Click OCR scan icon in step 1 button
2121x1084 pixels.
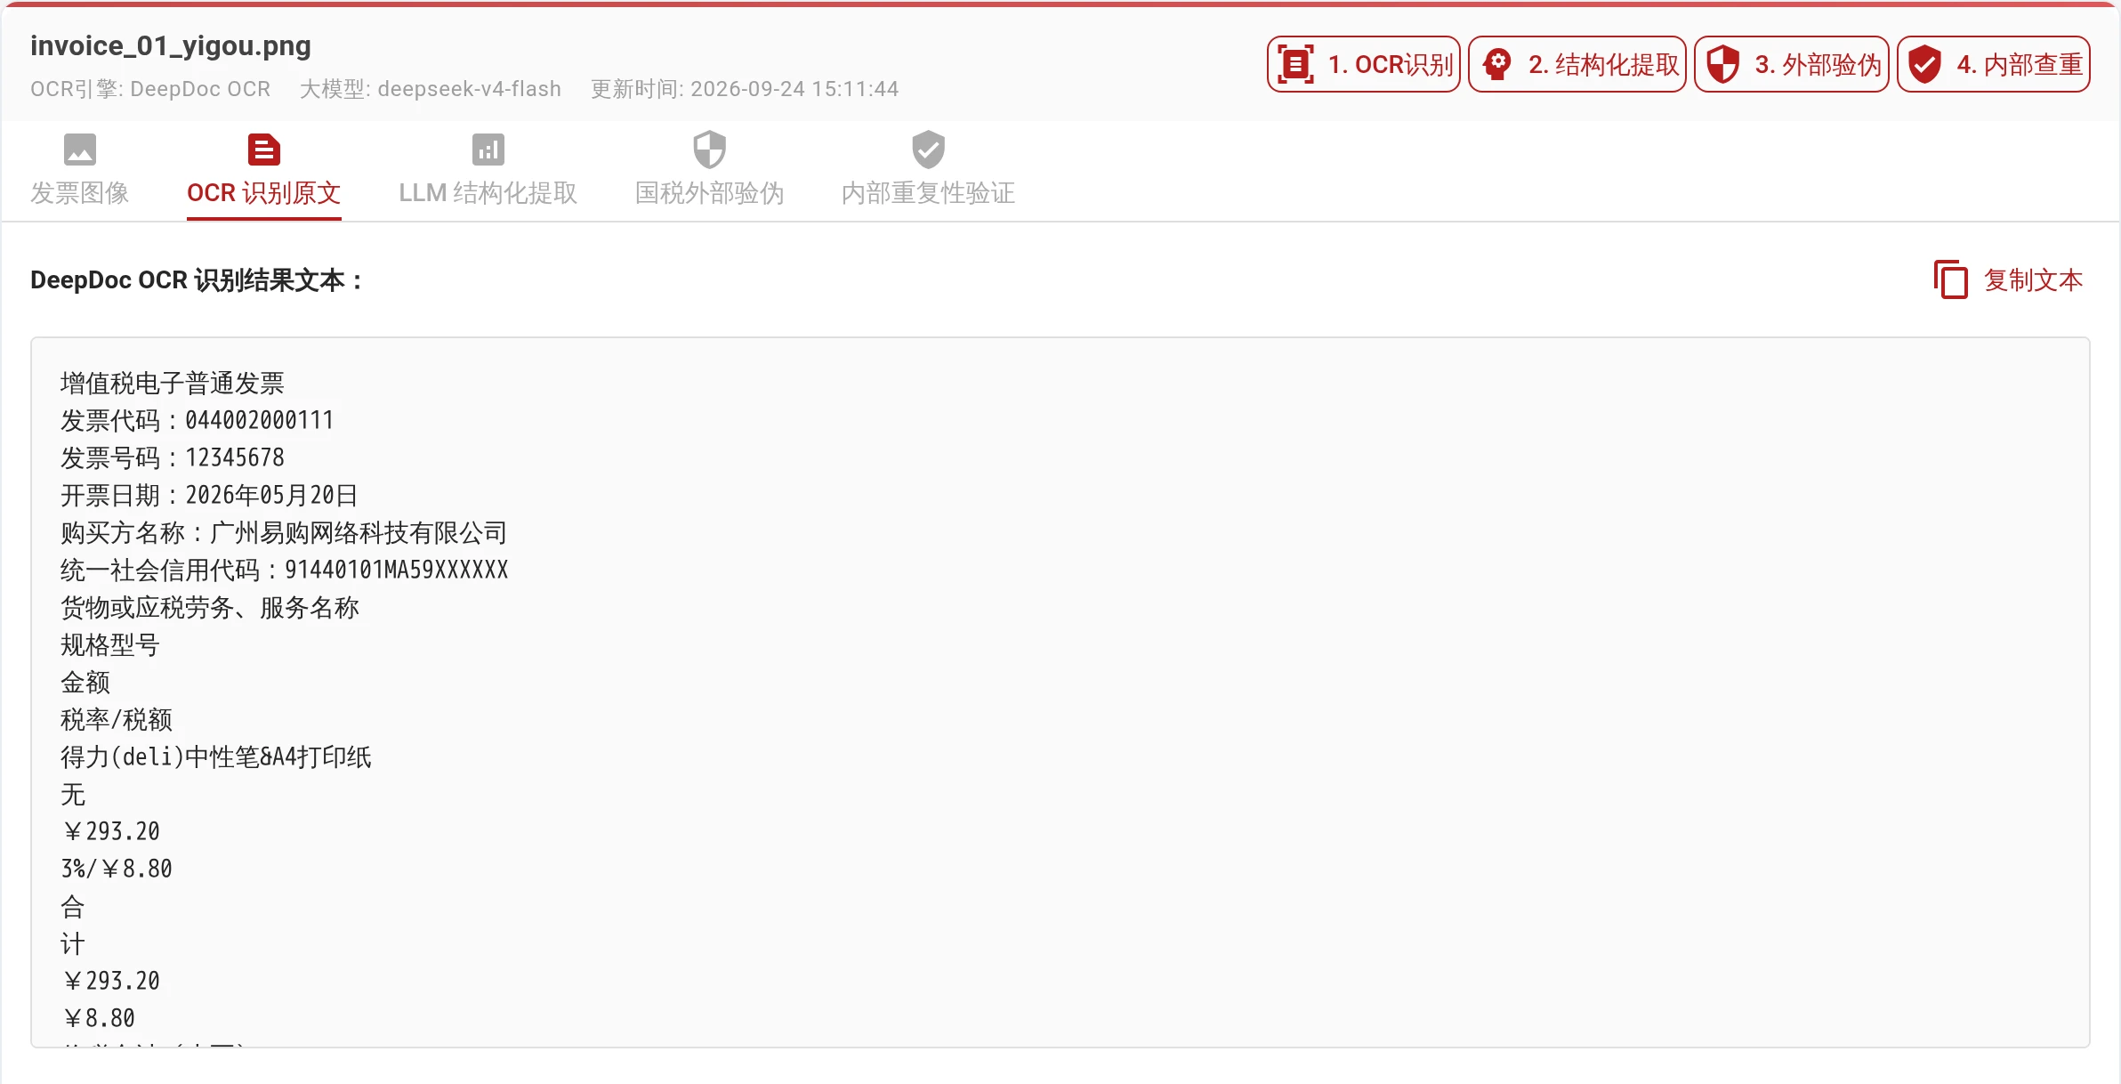tap(1295, 64)
